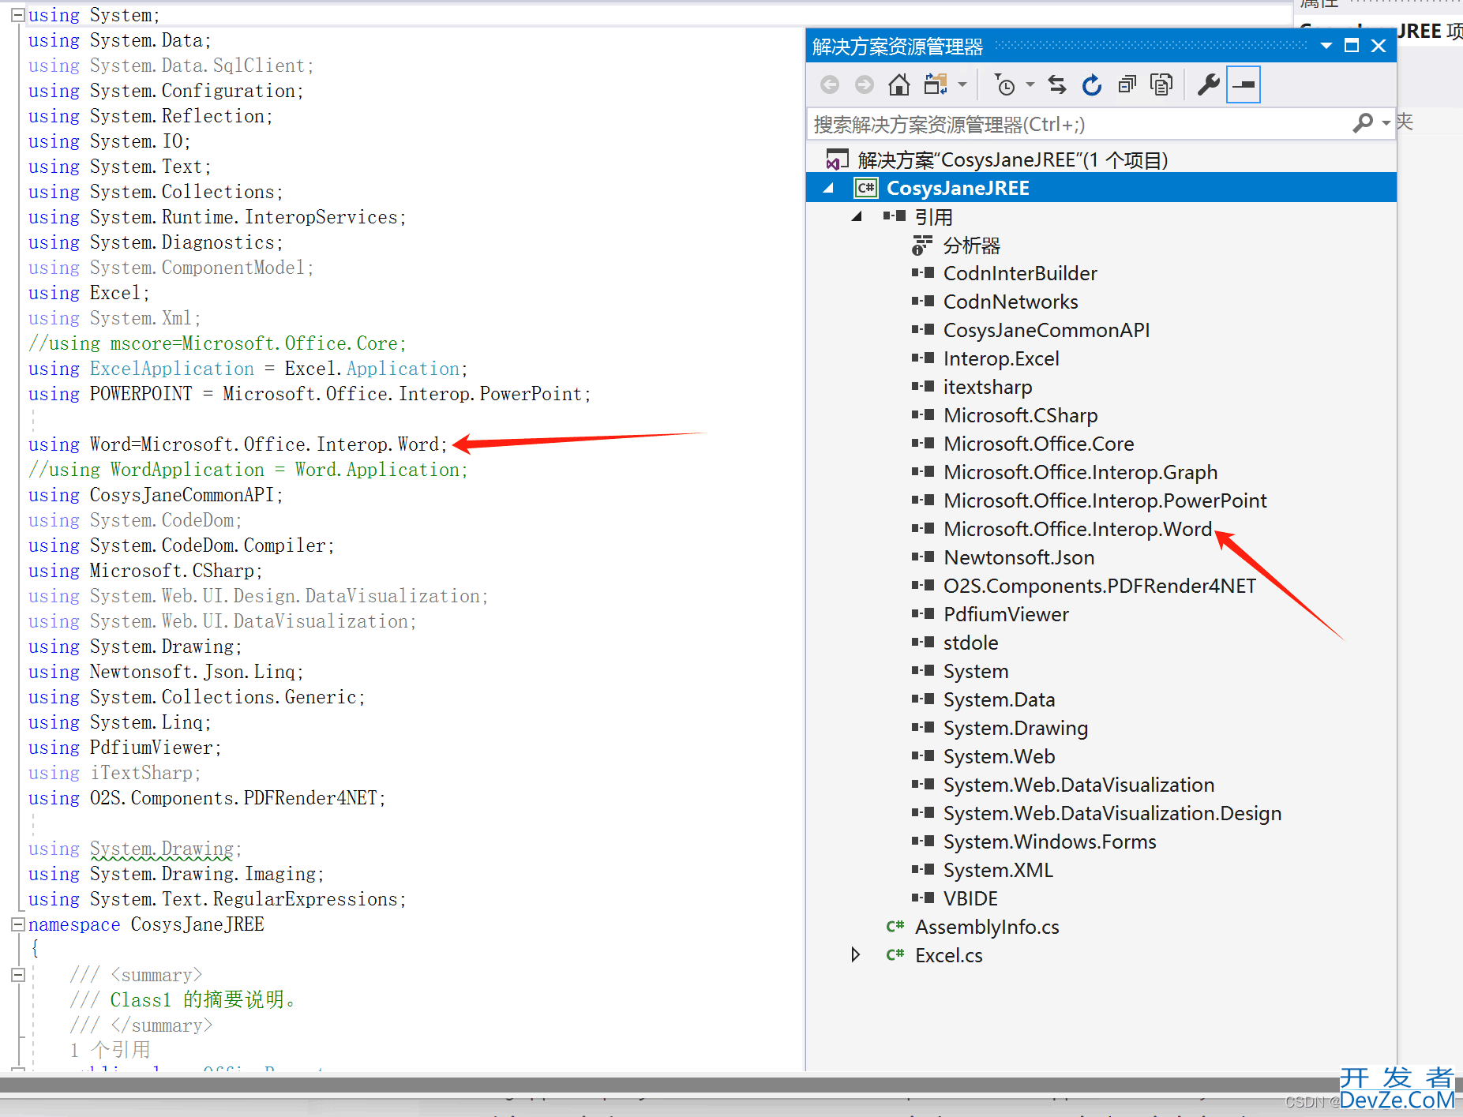Select the 引用 references folder
Screen dimensions: 1463x1117
pyautogui.click(x=933, y=217)
